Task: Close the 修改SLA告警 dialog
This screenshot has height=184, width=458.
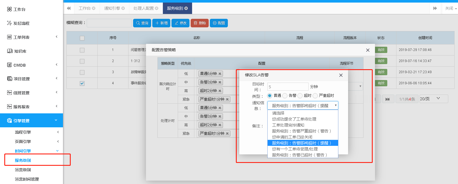Action: [x=341, y=75]
